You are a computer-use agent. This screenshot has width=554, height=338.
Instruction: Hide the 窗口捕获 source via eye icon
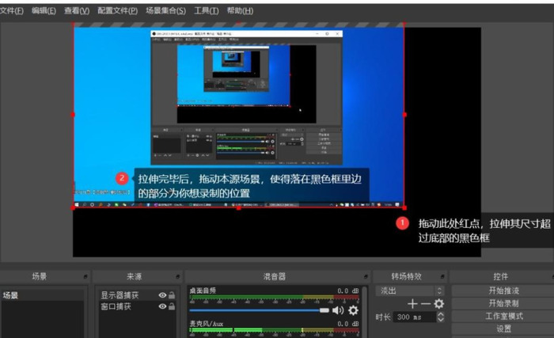tap(162, 306)
